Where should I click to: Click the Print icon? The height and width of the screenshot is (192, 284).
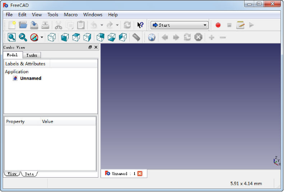(45, 25)
